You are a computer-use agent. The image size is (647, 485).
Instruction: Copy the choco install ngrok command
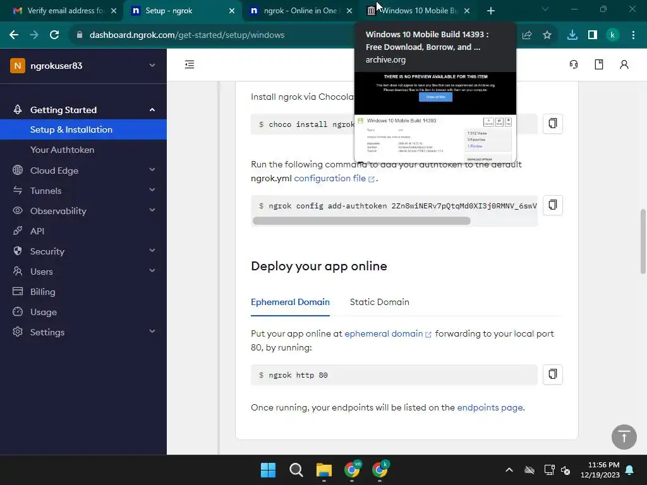[552, 123]
